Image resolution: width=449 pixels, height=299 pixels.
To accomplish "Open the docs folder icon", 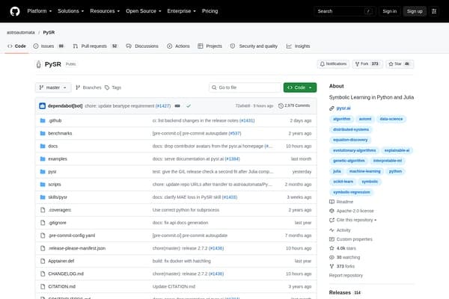I will [x=43, y=147].
